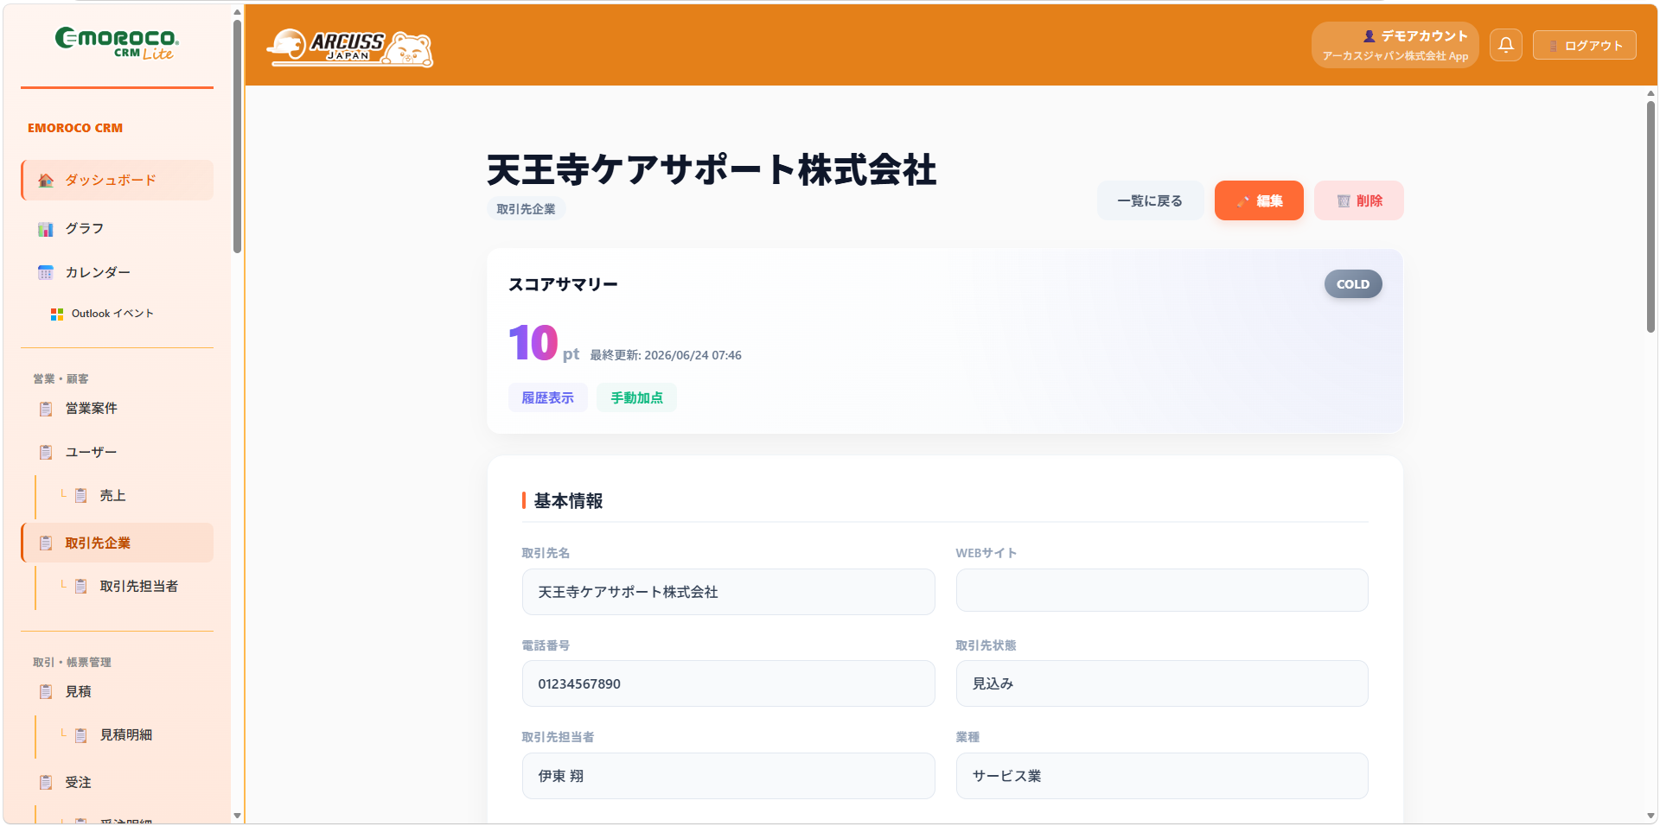Click the 履歴表示 button
1660x826 pixels.
548,397
